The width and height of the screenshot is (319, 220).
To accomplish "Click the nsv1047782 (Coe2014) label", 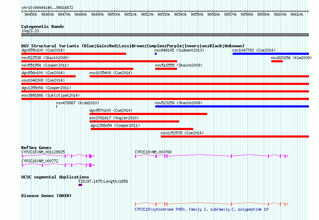I will pyautogui.click(x=254, y=50).
